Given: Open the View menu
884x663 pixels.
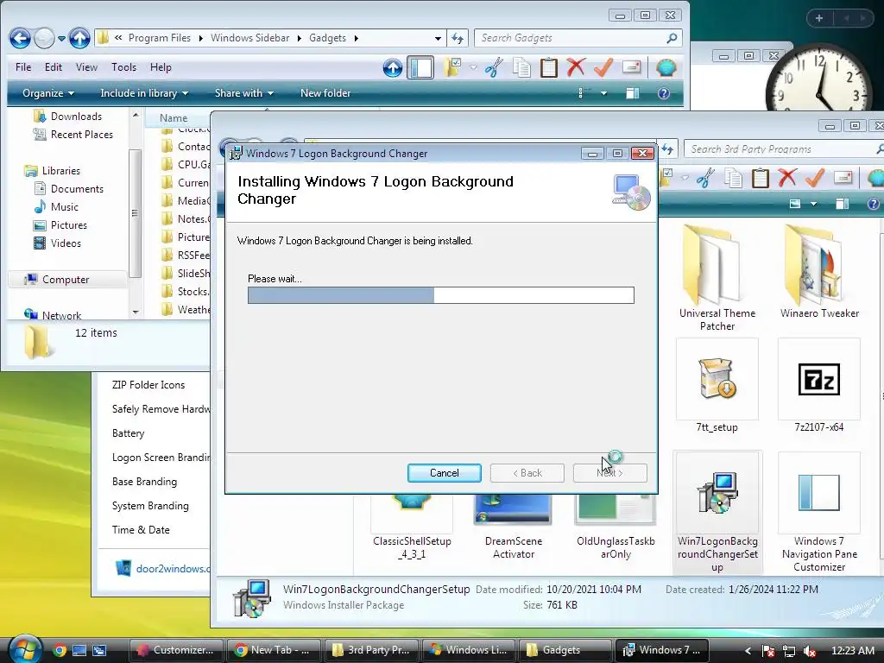Looking at the screenshot, I should click(x=86, y=67).
